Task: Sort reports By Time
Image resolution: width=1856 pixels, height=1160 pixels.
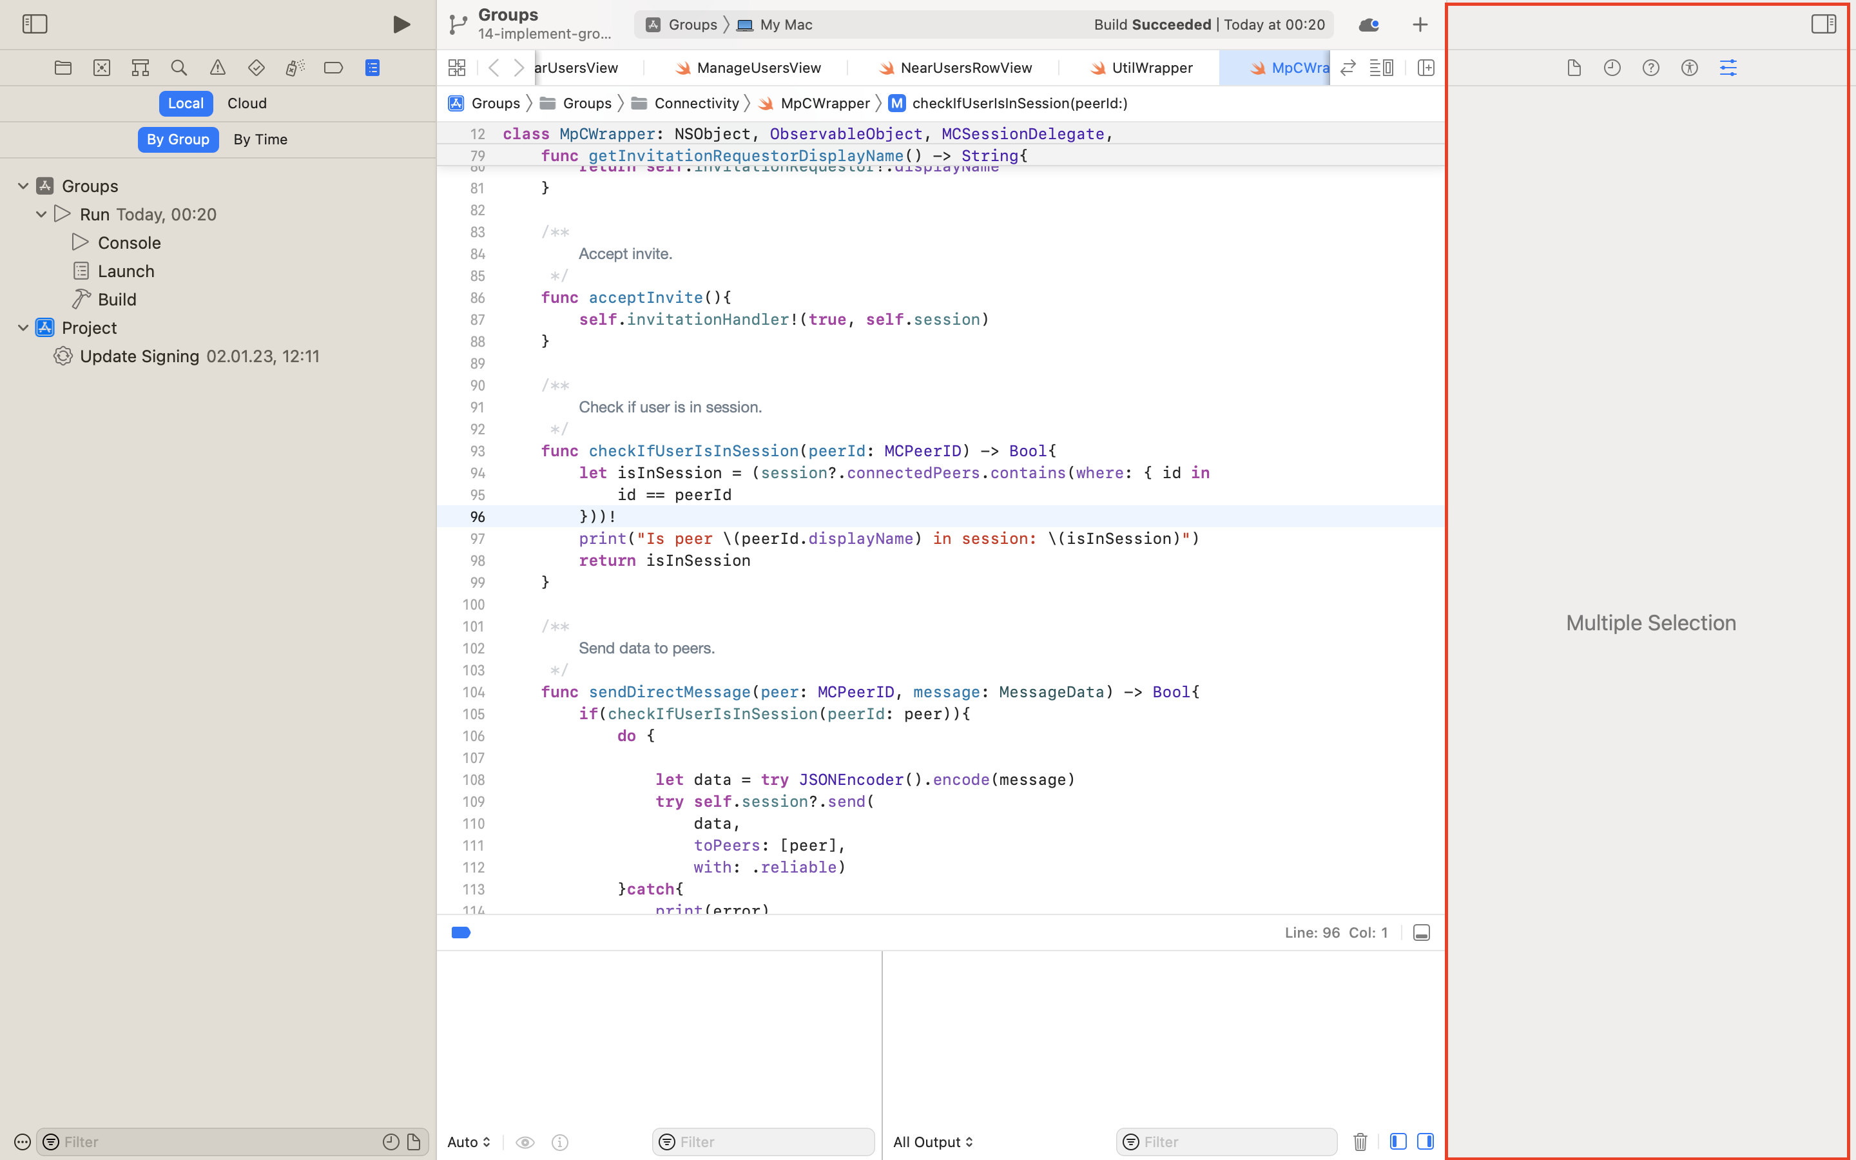Action: [260, 139]
